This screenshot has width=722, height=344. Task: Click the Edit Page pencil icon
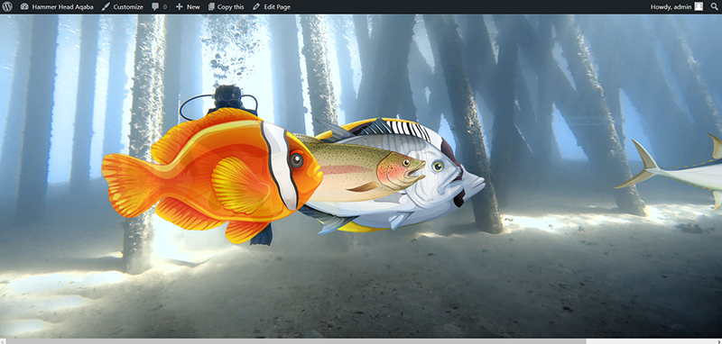coord(256,7)
